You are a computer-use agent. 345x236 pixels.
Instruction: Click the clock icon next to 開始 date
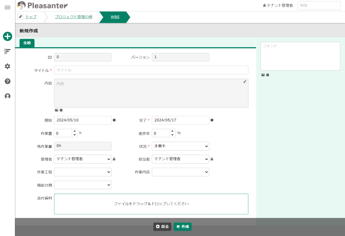[x=114, y=120]
